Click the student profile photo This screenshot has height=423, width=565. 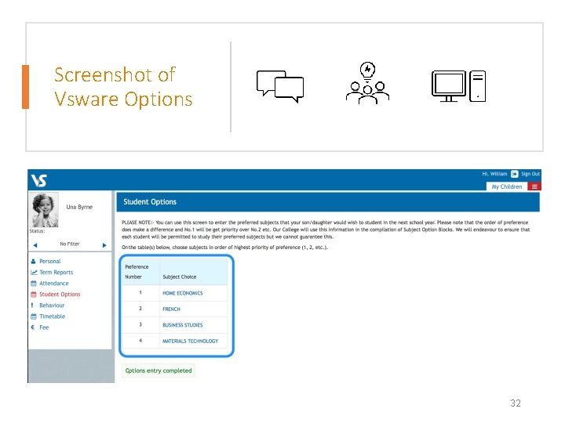(44, 210)
